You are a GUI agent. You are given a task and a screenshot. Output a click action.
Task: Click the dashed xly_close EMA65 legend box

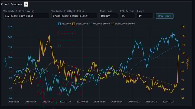tap(91, 24)
